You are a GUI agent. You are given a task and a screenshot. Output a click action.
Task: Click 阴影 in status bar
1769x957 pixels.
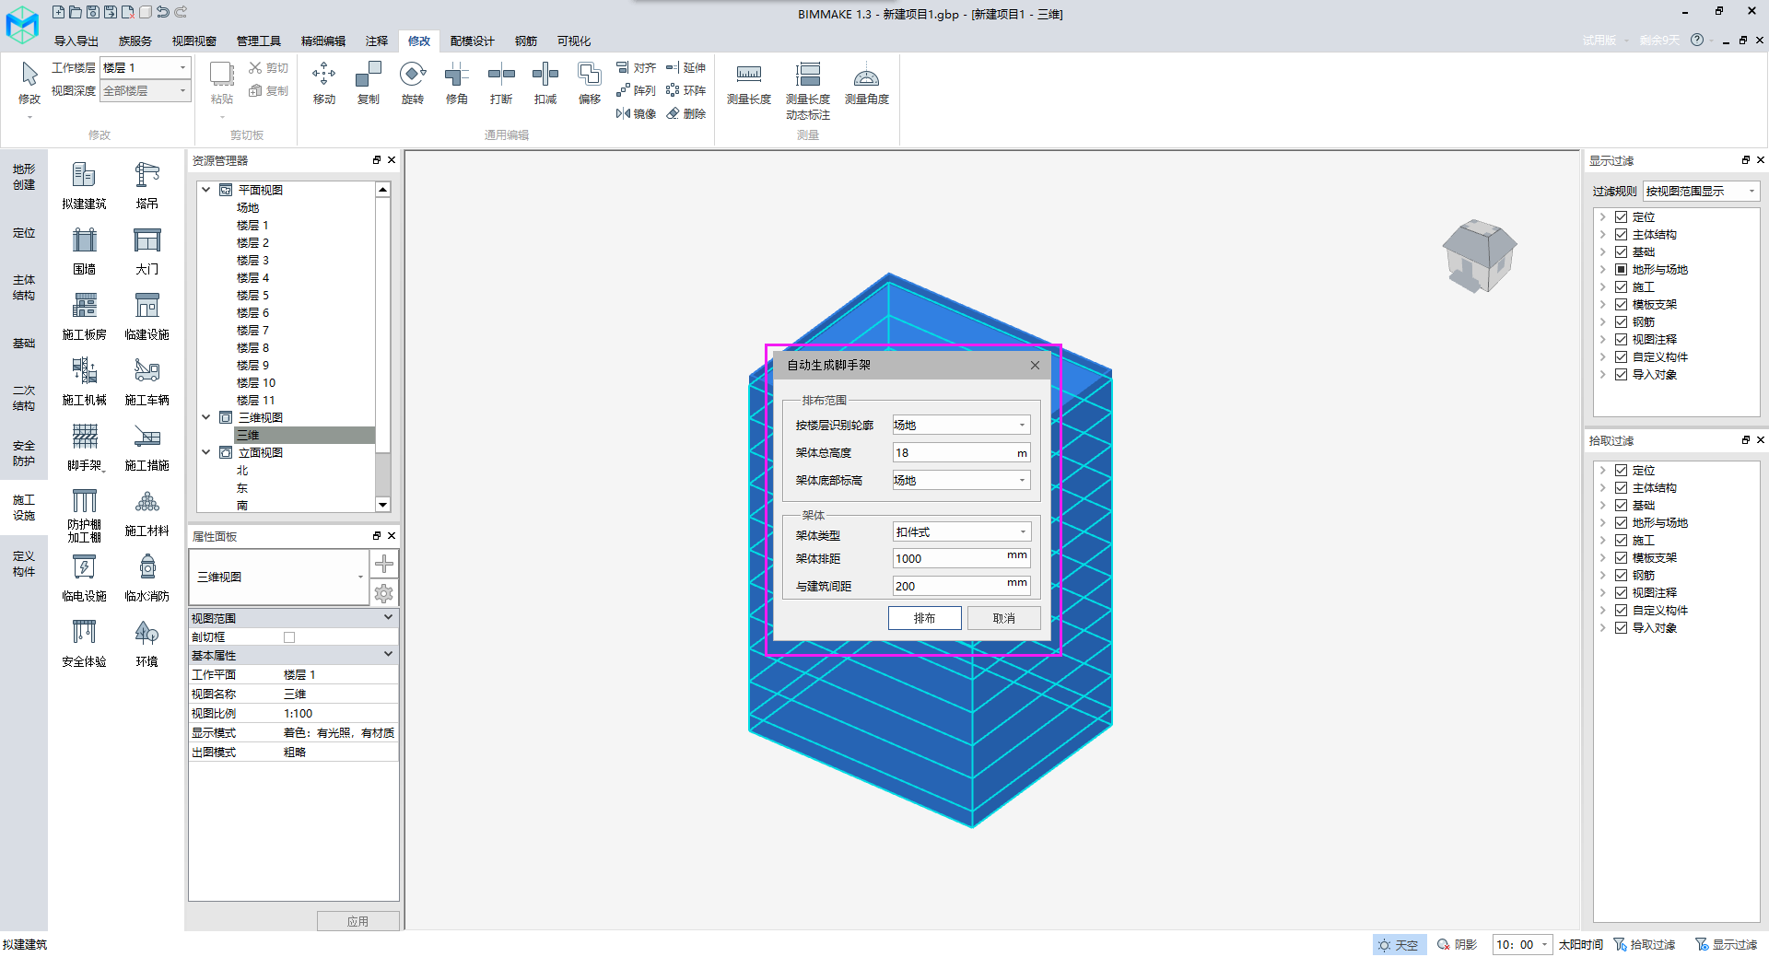[x=1457, y=945]
